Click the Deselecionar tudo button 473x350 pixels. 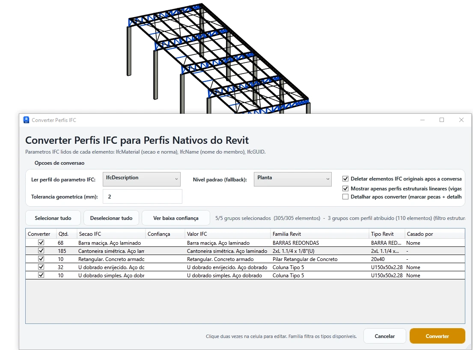(x=111, y=218)
